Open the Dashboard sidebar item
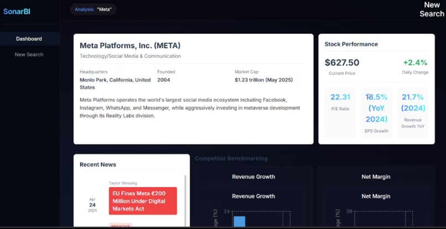The image size is (446, 229). pyautogui.click(x=29, y=39)
